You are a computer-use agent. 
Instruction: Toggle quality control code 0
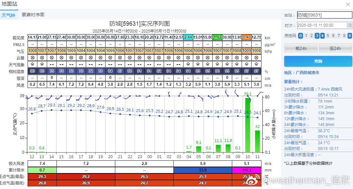click(300, 35)
